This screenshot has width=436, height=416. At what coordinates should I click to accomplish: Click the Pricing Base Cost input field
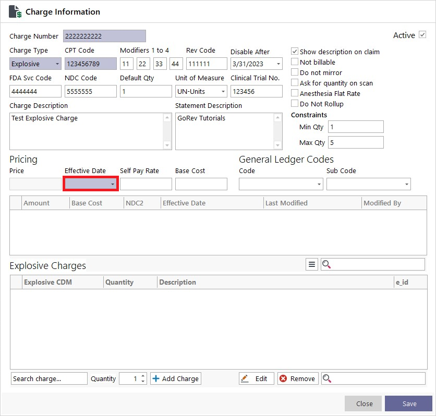click(x=201, y=184)
